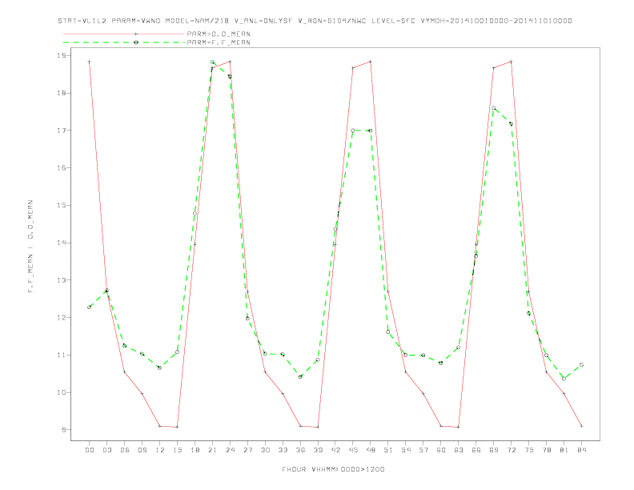Click y-axis tick label 16

pyautogui.click(x=62, y=168)
